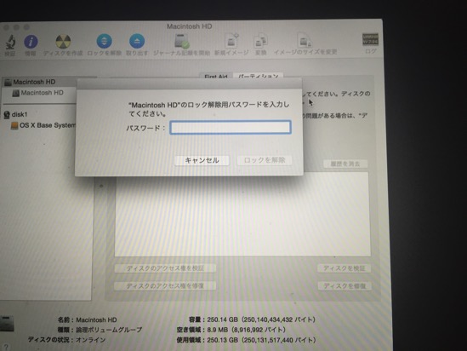This screenshot has width=467, height=351.
Task: Click the Convert (変換) toolbar icon
Action: pyautogui.click(x=260, y=41)
